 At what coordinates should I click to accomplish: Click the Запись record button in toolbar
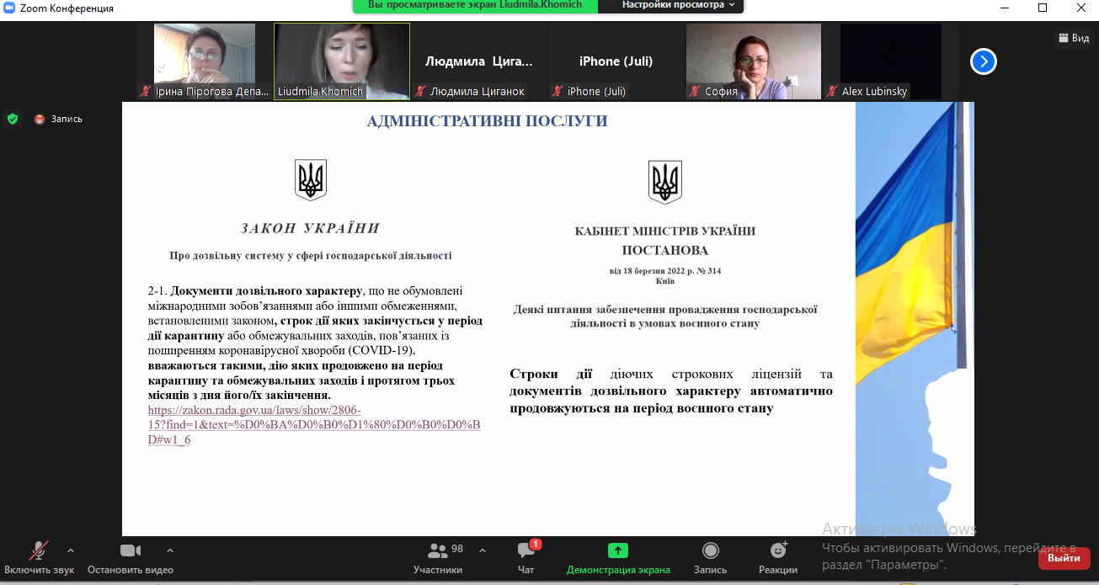pyautogui.click(x=710, y=558)
